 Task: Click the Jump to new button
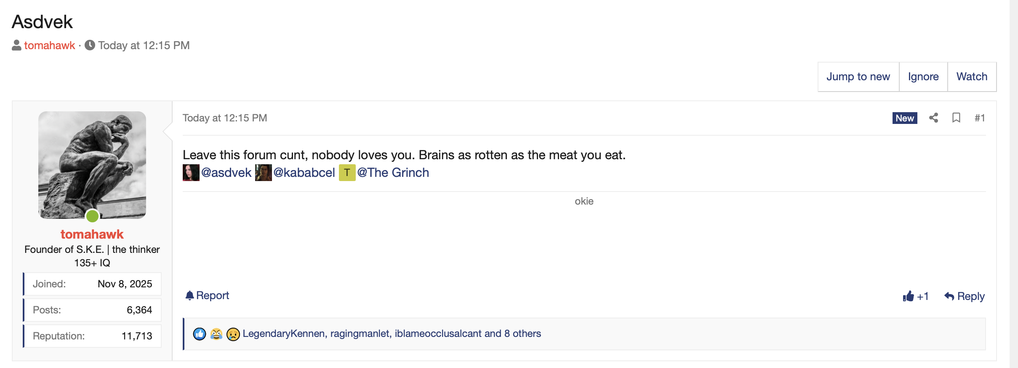coord(858,77)
